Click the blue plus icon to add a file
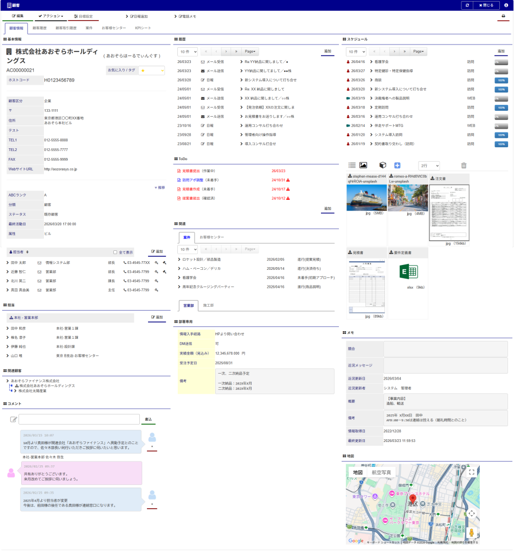The height and width of the screenshot is (556, 514). [x=397, y=165]
